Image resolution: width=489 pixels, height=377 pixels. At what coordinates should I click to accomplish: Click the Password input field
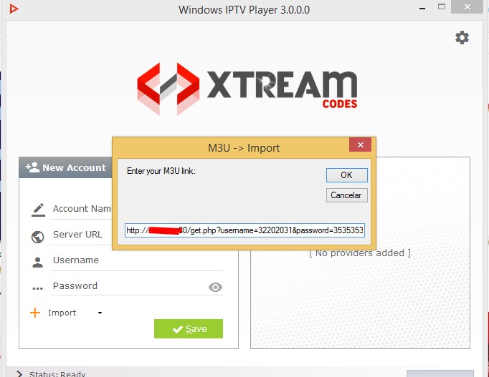click(129, 286)
